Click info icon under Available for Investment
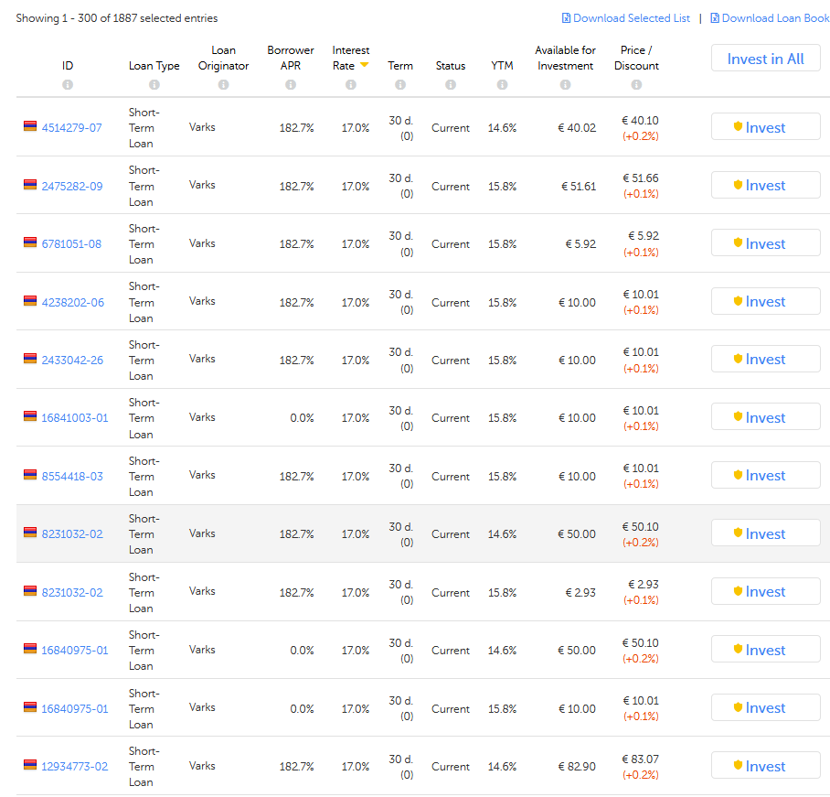Viewport: 830px width, 797px height. [565, 85]
